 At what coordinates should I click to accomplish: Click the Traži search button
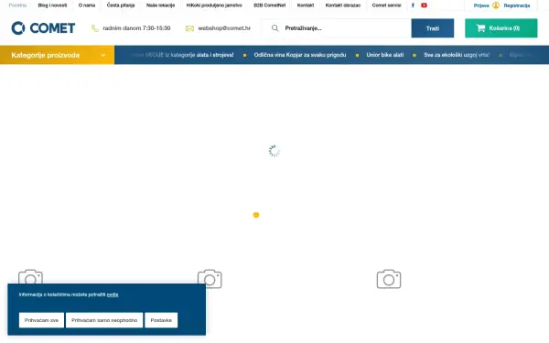click(433, 28)
